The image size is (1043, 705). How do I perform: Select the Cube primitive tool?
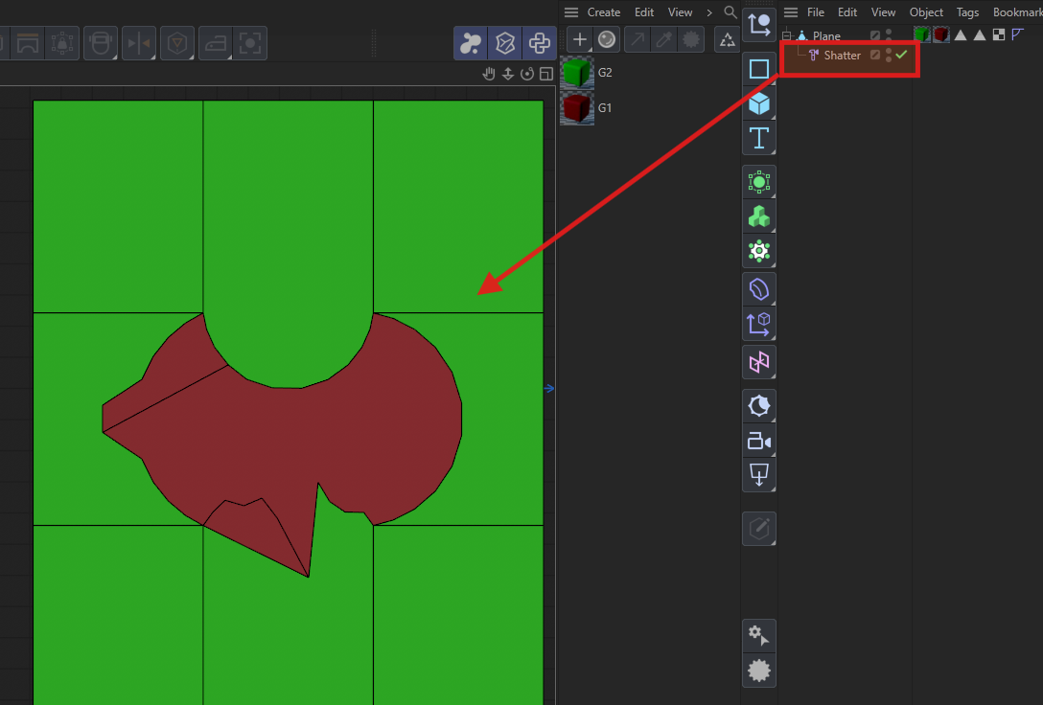click(x=759, y=102)
